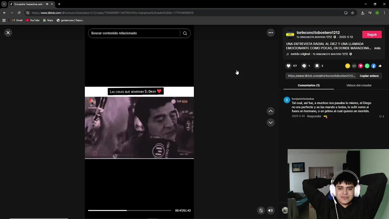Click the 'Copiar enlace' button
Screen dimensions: 389x219
tap(369, 76)
